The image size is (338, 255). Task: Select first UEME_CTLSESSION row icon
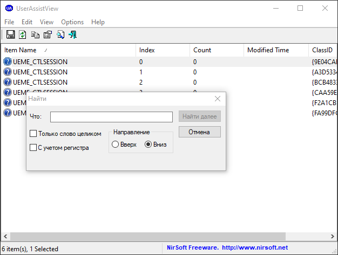(8, 62)
